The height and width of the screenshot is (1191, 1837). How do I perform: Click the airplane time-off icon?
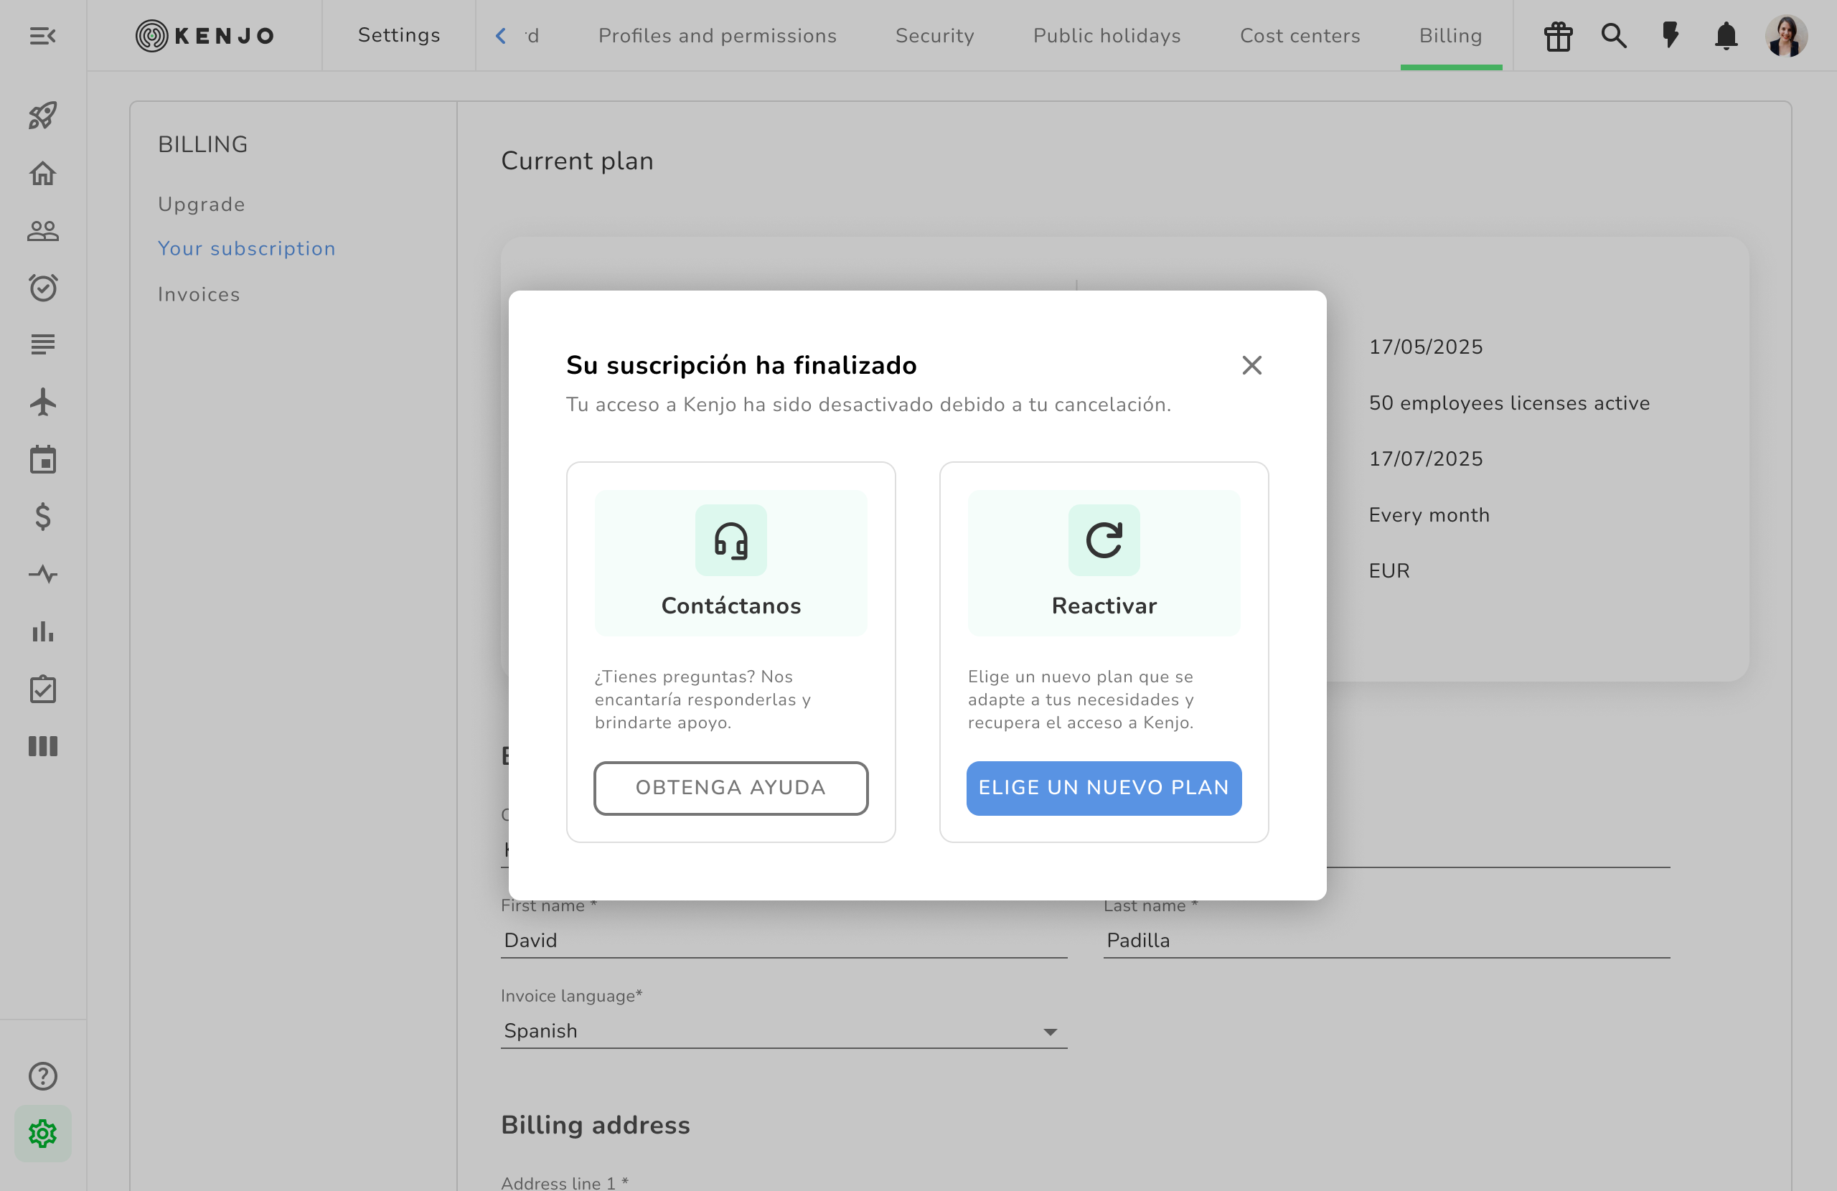pos(42,403)
